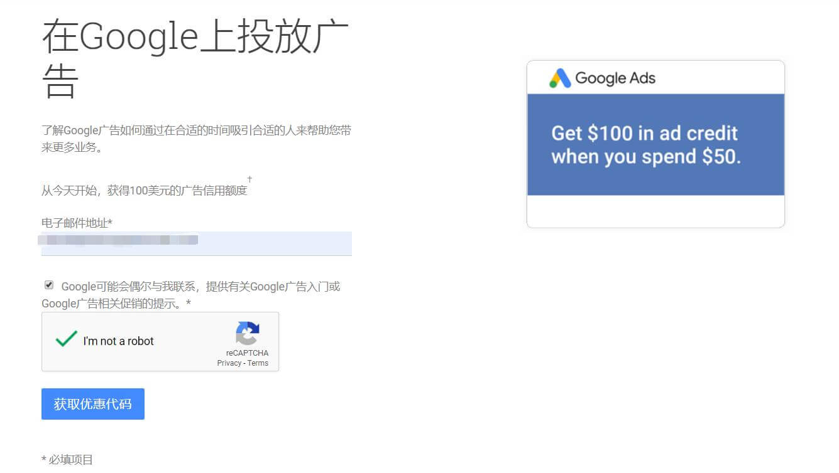Viewport: 839px width, 473px height.
Task: Click the reCAPTCHA circular arrows logo
Action: tap(248, 333)
